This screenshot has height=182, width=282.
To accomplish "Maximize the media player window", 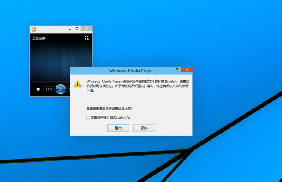I will pyautogui.click(x=77, y=28).
